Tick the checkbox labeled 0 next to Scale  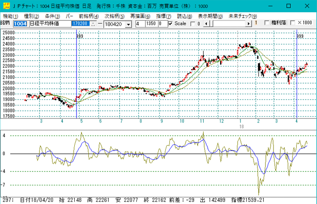click(x=192, y=23)
